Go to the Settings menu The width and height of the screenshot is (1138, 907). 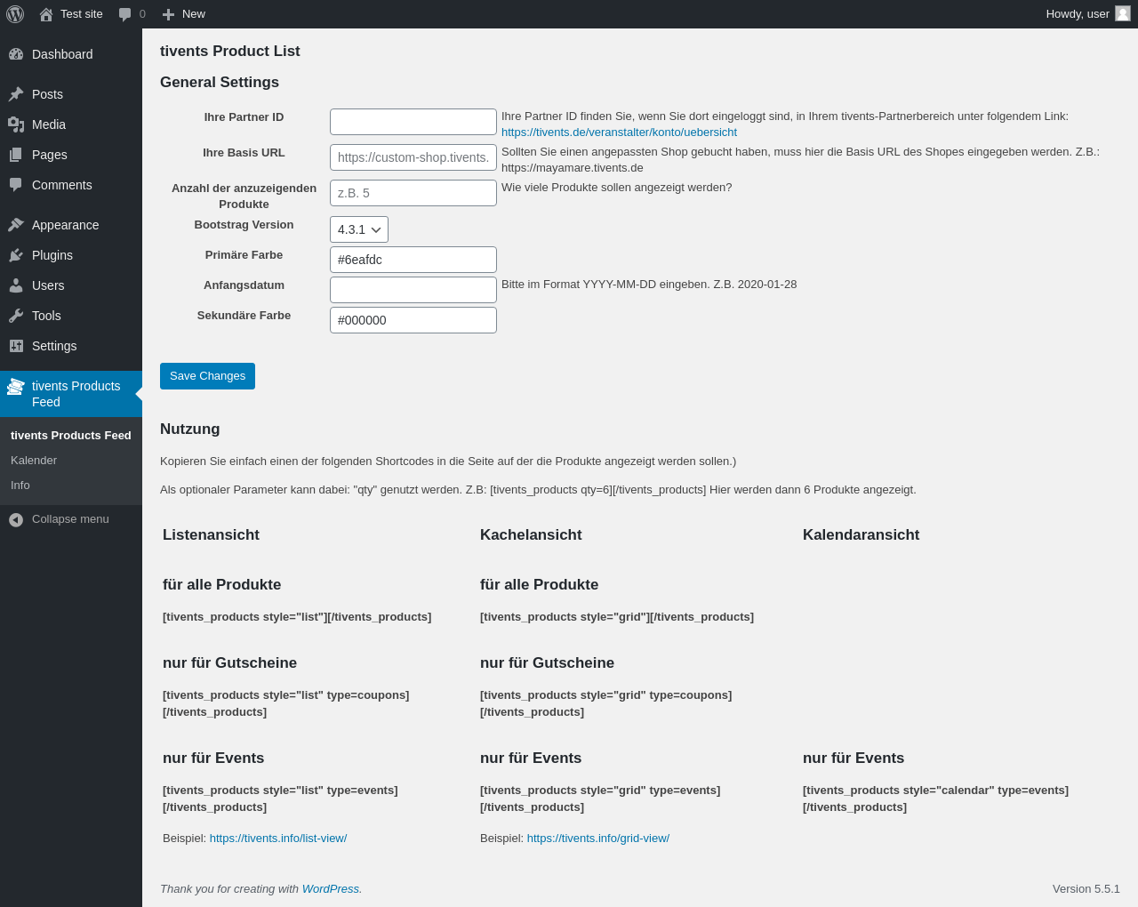[71, 346]
